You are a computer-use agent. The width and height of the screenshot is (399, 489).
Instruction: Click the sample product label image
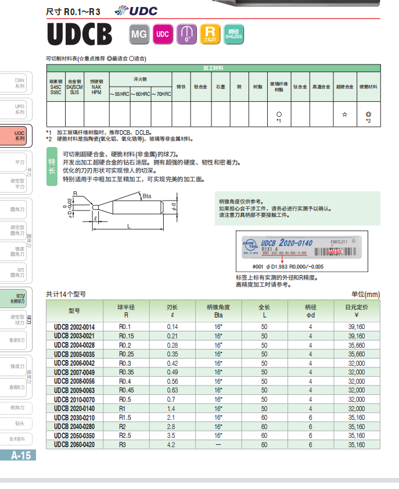301,247
